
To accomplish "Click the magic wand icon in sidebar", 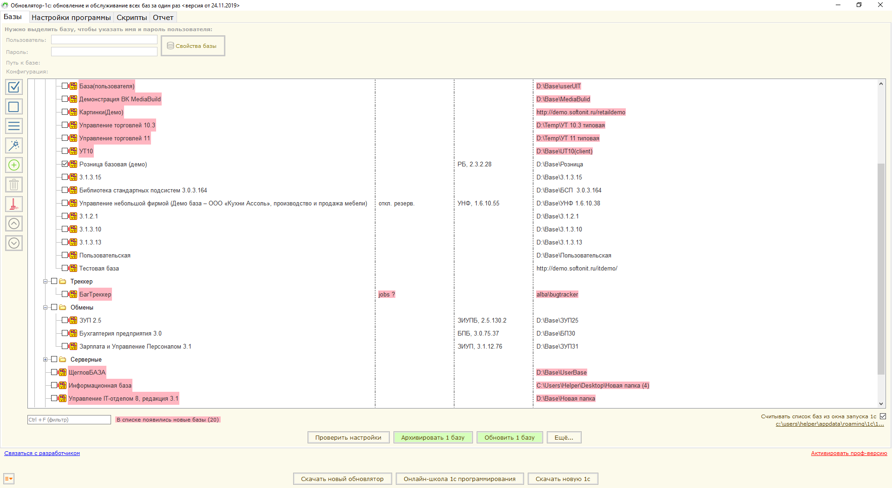I will (14, 145).
